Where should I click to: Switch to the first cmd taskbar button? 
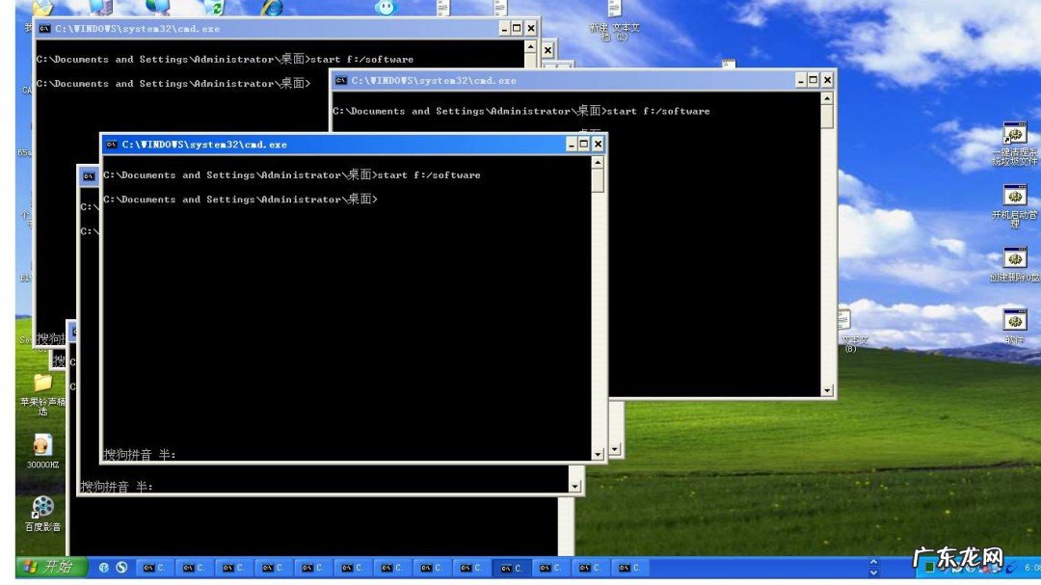154,568
